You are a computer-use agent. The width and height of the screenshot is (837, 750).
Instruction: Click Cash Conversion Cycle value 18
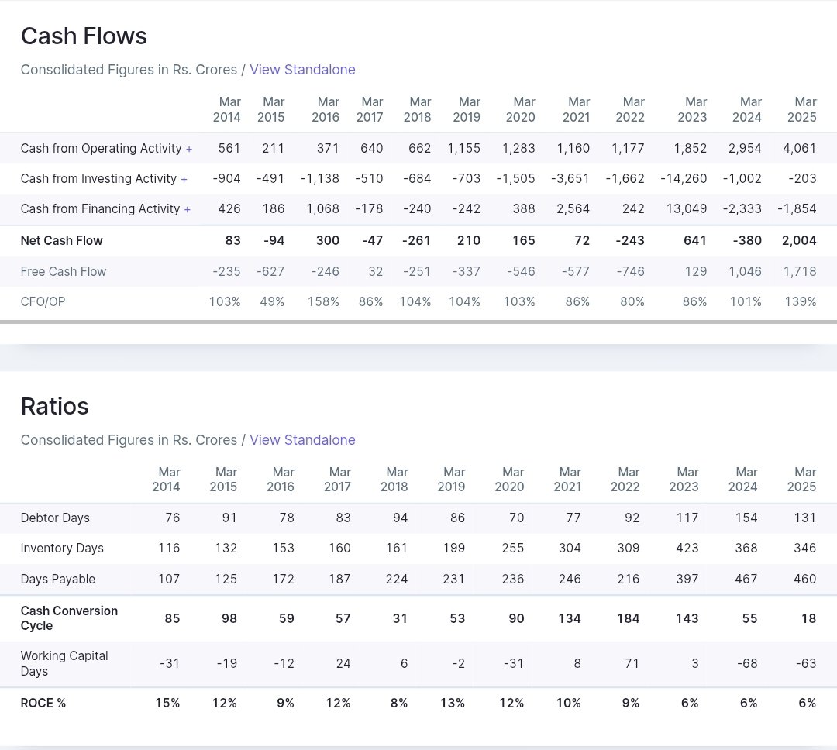click(x=808, y=619)
